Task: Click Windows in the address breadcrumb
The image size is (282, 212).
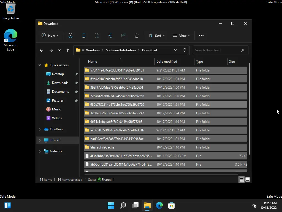Action: pyautogui.click(x=93, y=50)
